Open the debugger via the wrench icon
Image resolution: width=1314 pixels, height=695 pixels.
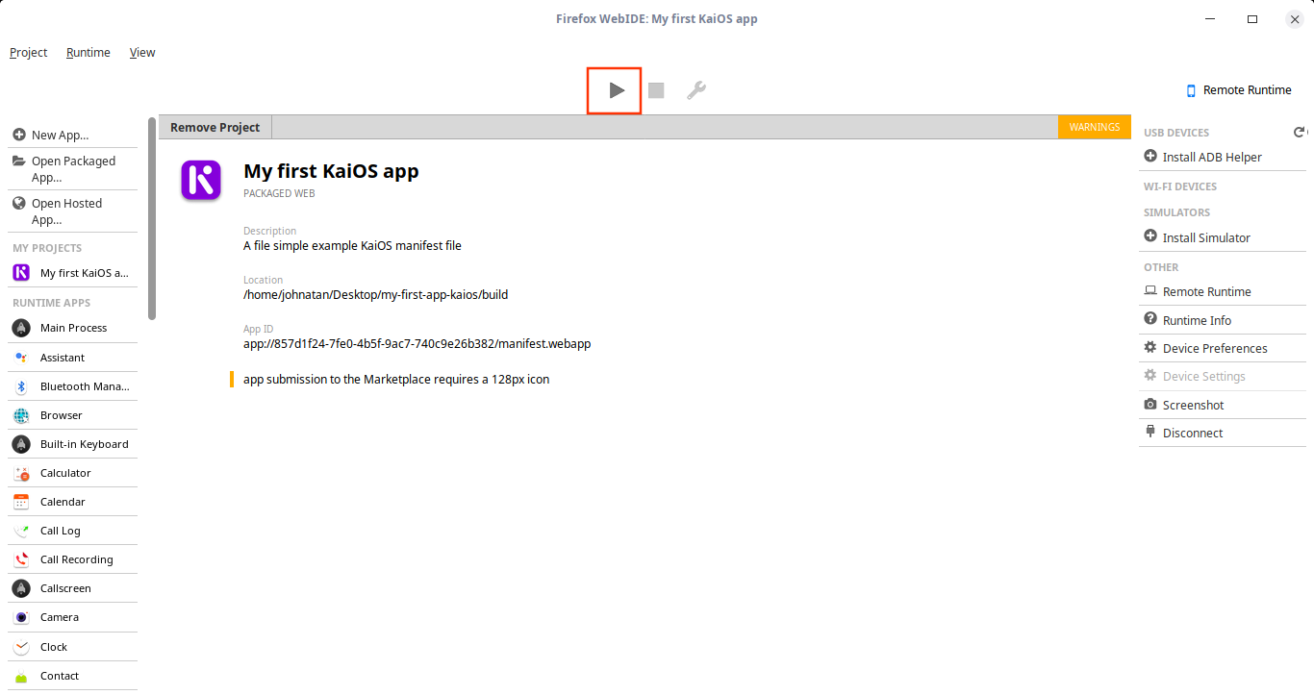click(695, 90)
